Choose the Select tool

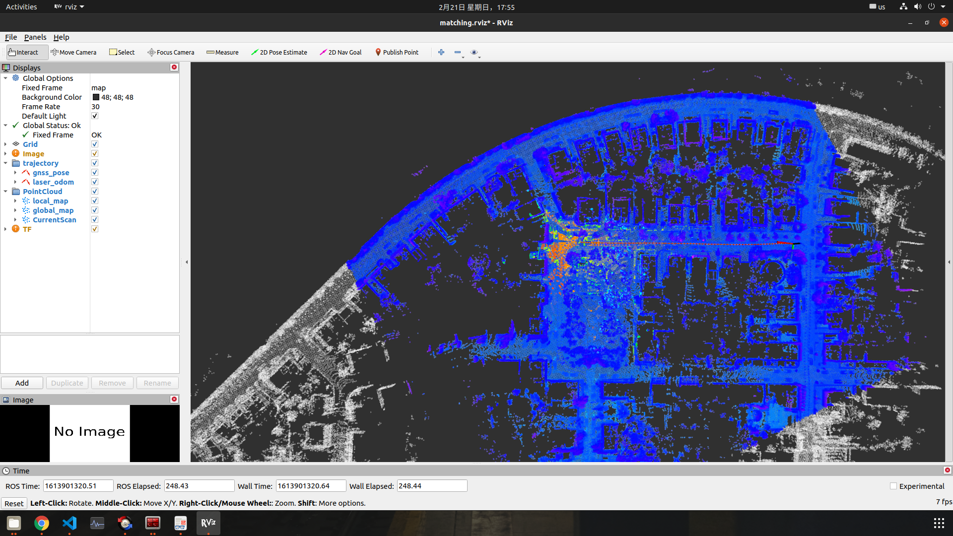(x=122, y=52)
